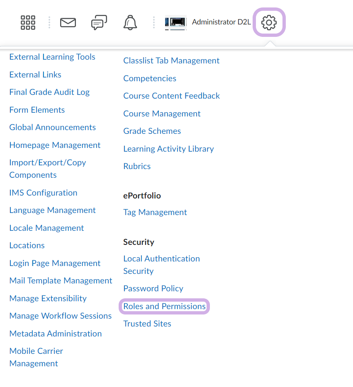The image size is (353, 387).
Task: Open Tag Management under ePortfolio
Action: [155, 212]
